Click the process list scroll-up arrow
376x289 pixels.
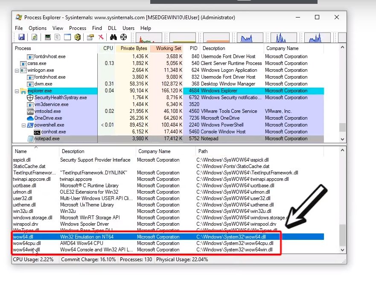tap(342, 47)
